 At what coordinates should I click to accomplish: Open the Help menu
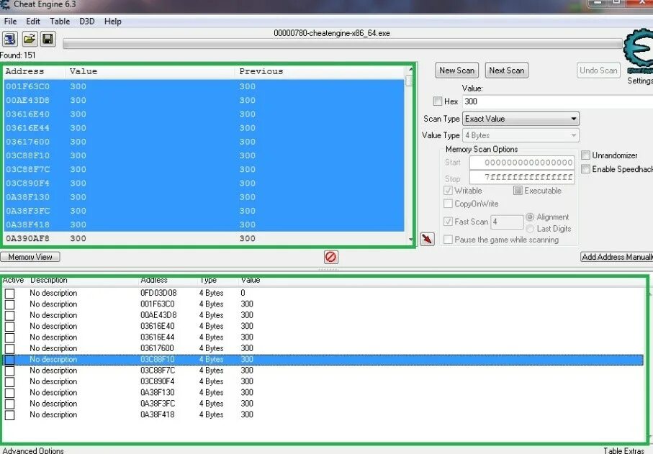112,21
